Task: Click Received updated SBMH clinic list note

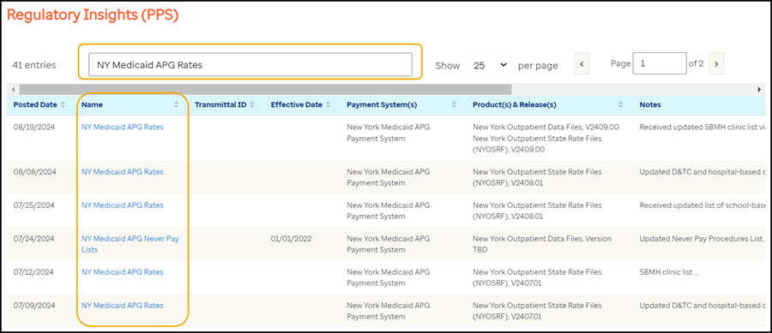Action: point(703,127)
